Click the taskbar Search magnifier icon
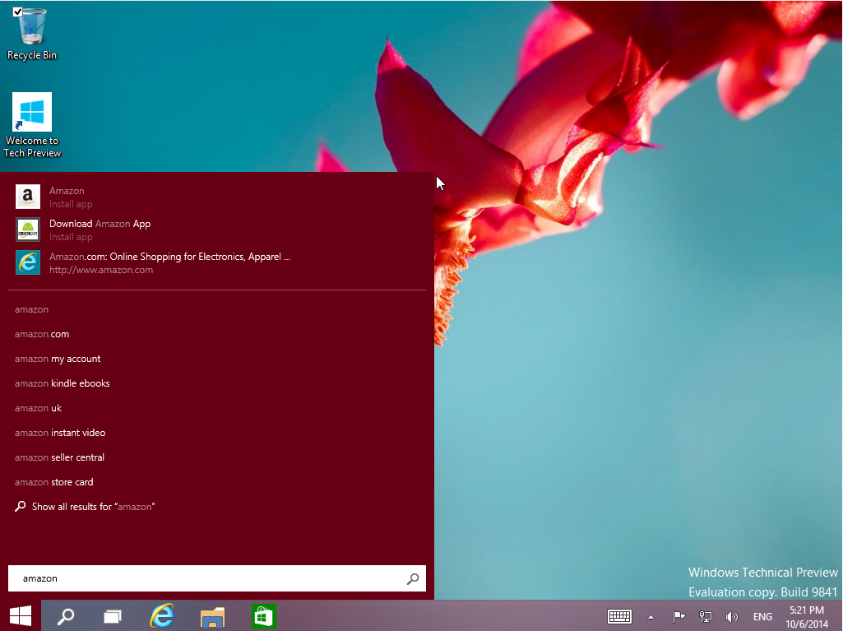 66,616
